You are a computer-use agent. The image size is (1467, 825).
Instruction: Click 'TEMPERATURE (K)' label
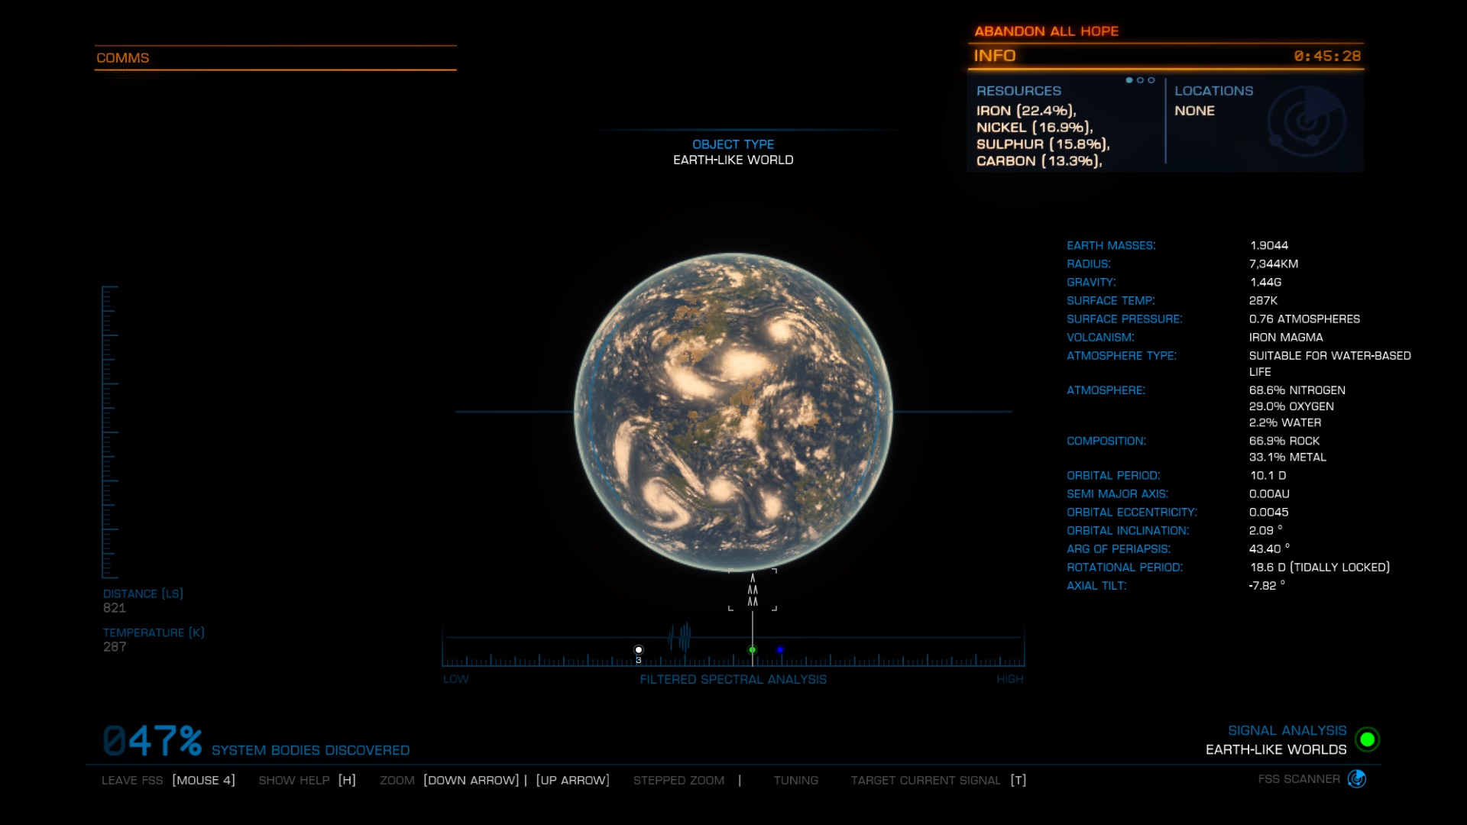click(x=154, y=632)
